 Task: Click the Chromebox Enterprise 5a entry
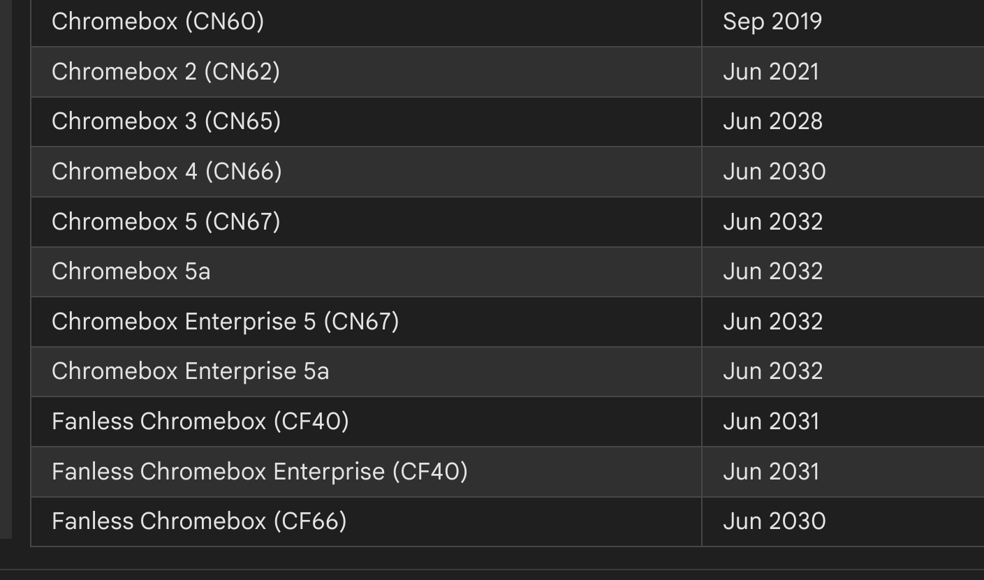pyautogui.click(x=190, y=371)
